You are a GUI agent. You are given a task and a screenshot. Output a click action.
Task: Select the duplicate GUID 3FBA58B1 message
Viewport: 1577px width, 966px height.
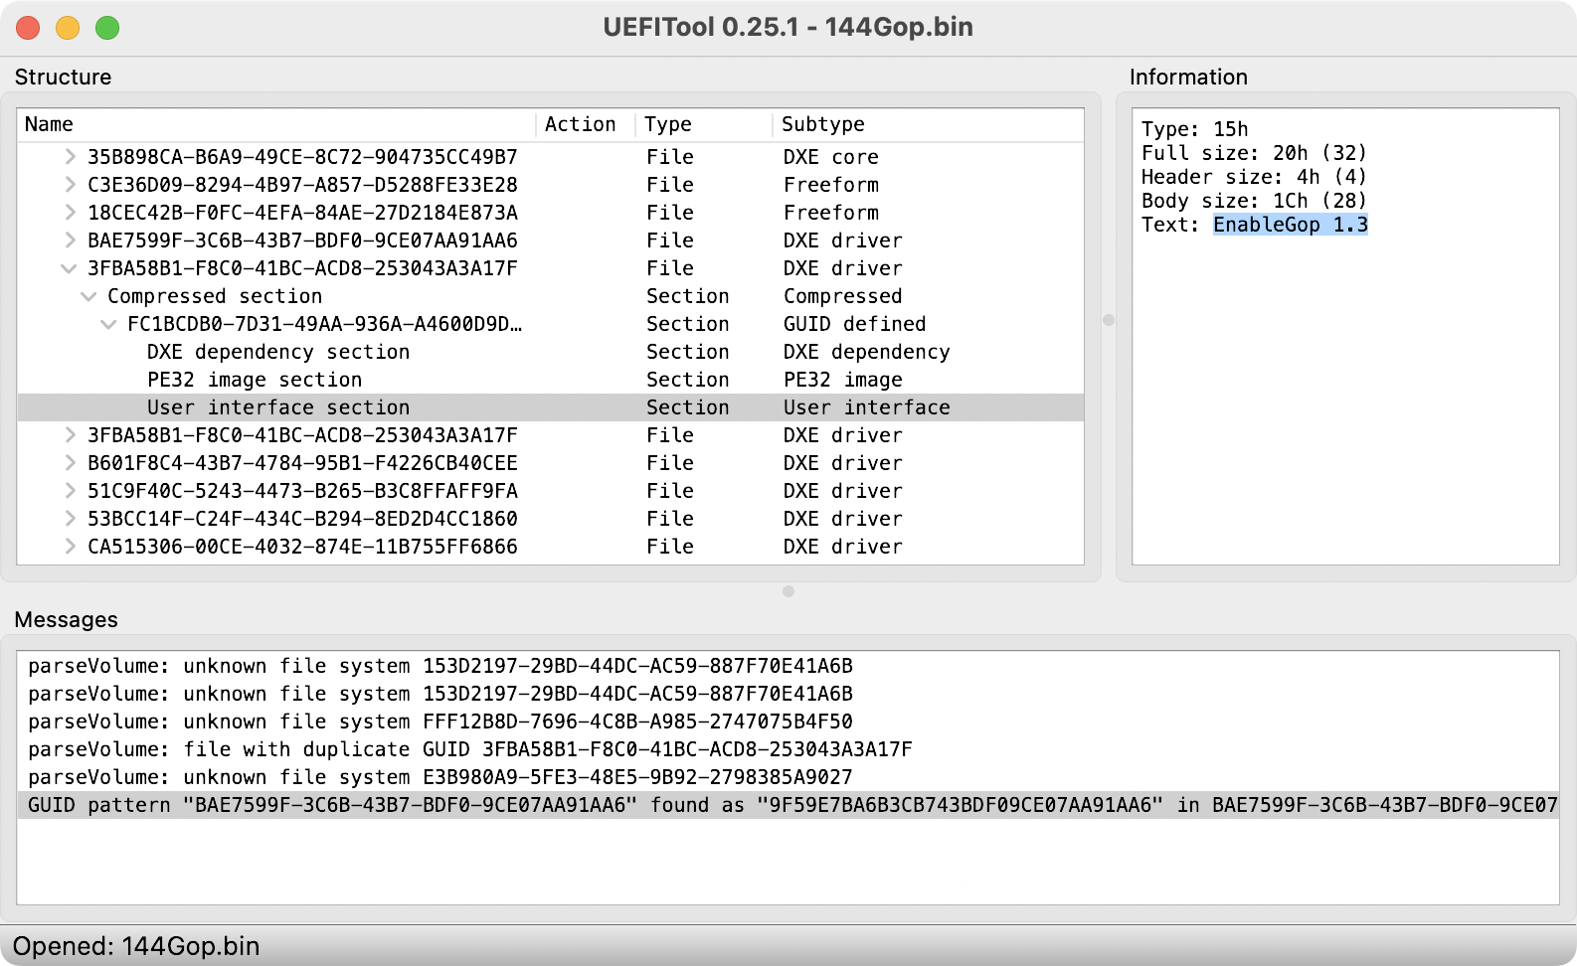click(470, 749)
